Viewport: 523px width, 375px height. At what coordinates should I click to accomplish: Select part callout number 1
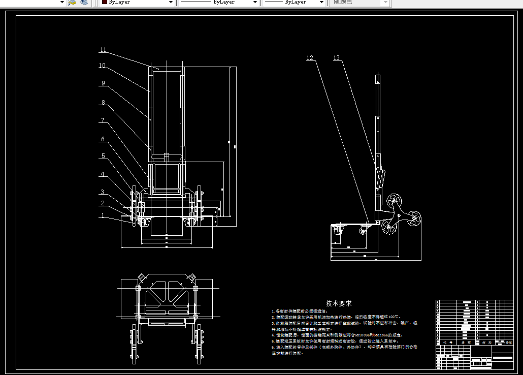coord(103,215)
